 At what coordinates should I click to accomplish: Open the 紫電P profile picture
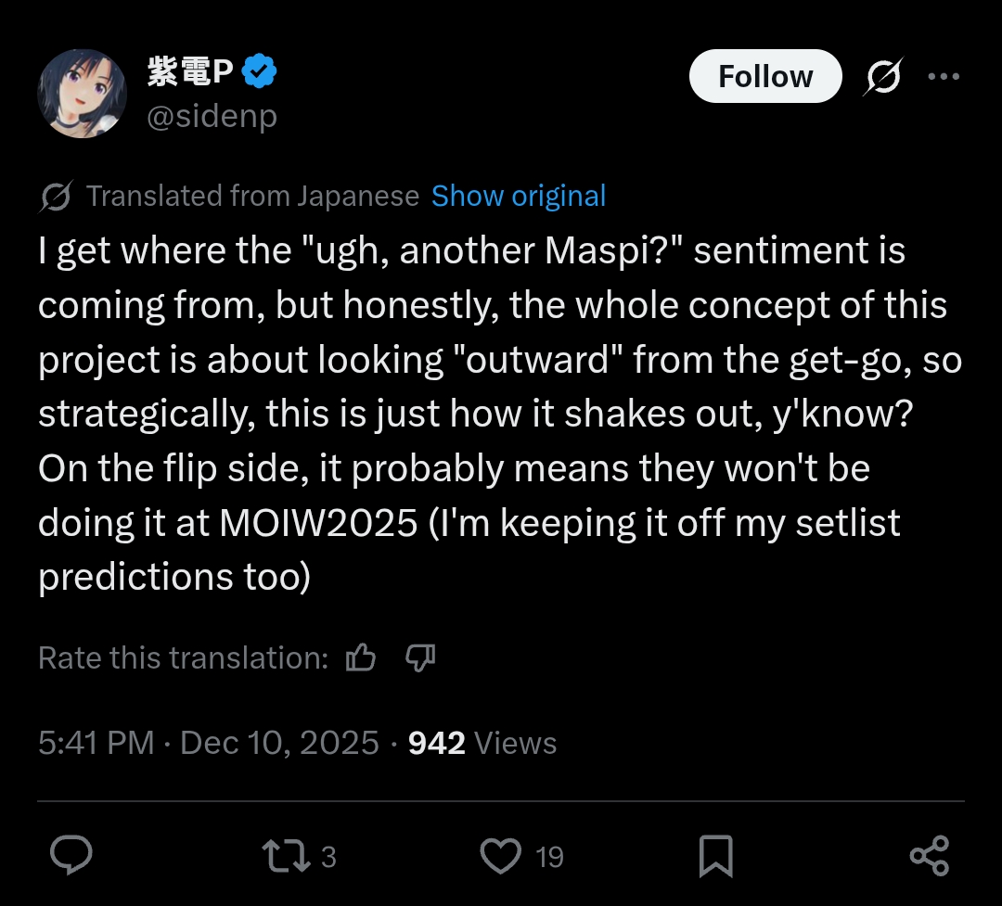coord(82,94)
